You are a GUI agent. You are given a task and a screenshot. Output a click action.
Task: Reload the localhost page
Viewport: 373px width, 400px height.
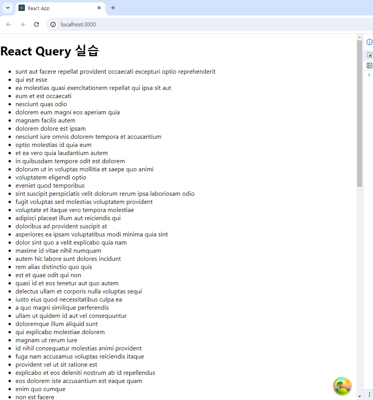pyautogui.click(x=36, y=24)
